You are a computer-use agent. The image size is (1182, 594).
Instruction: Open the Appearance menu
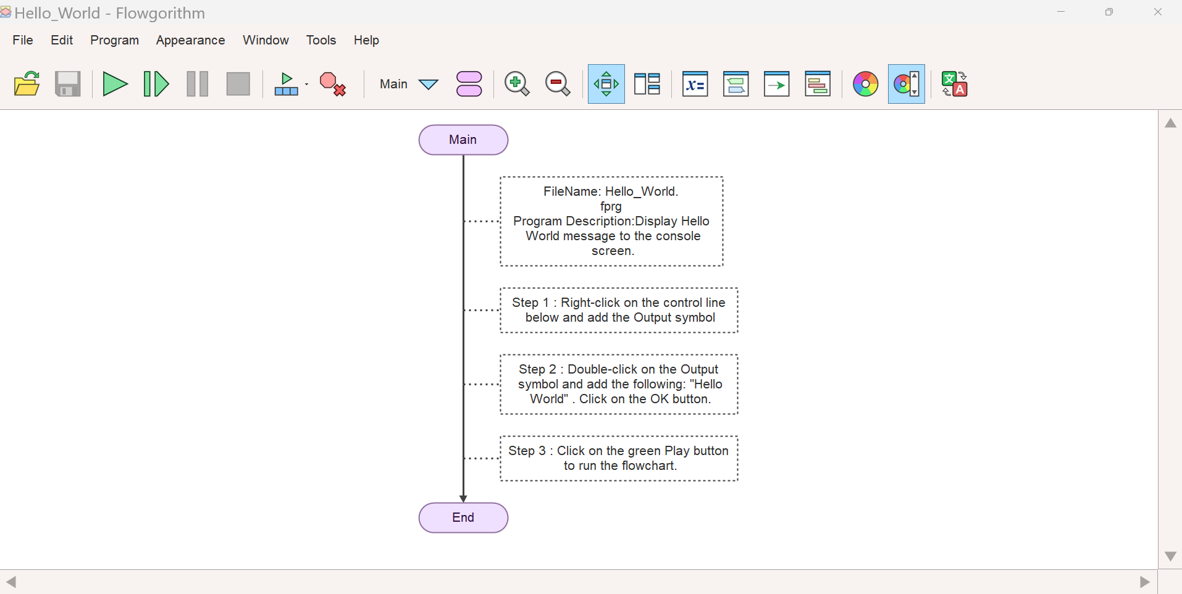[x=190, y=40]
